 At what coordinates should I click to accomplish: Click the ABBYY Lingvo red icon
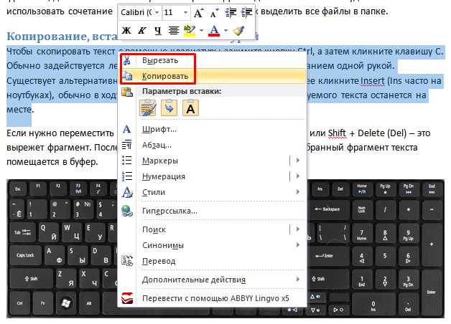(127, 298)
